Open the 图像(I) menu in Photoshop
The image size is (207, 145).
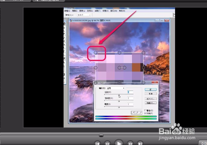(75, 11)
